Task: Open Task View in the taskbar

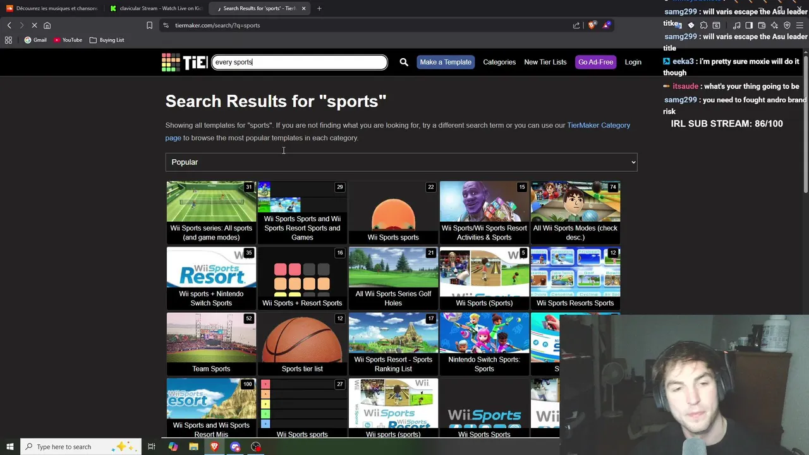Action: [152, 447]
